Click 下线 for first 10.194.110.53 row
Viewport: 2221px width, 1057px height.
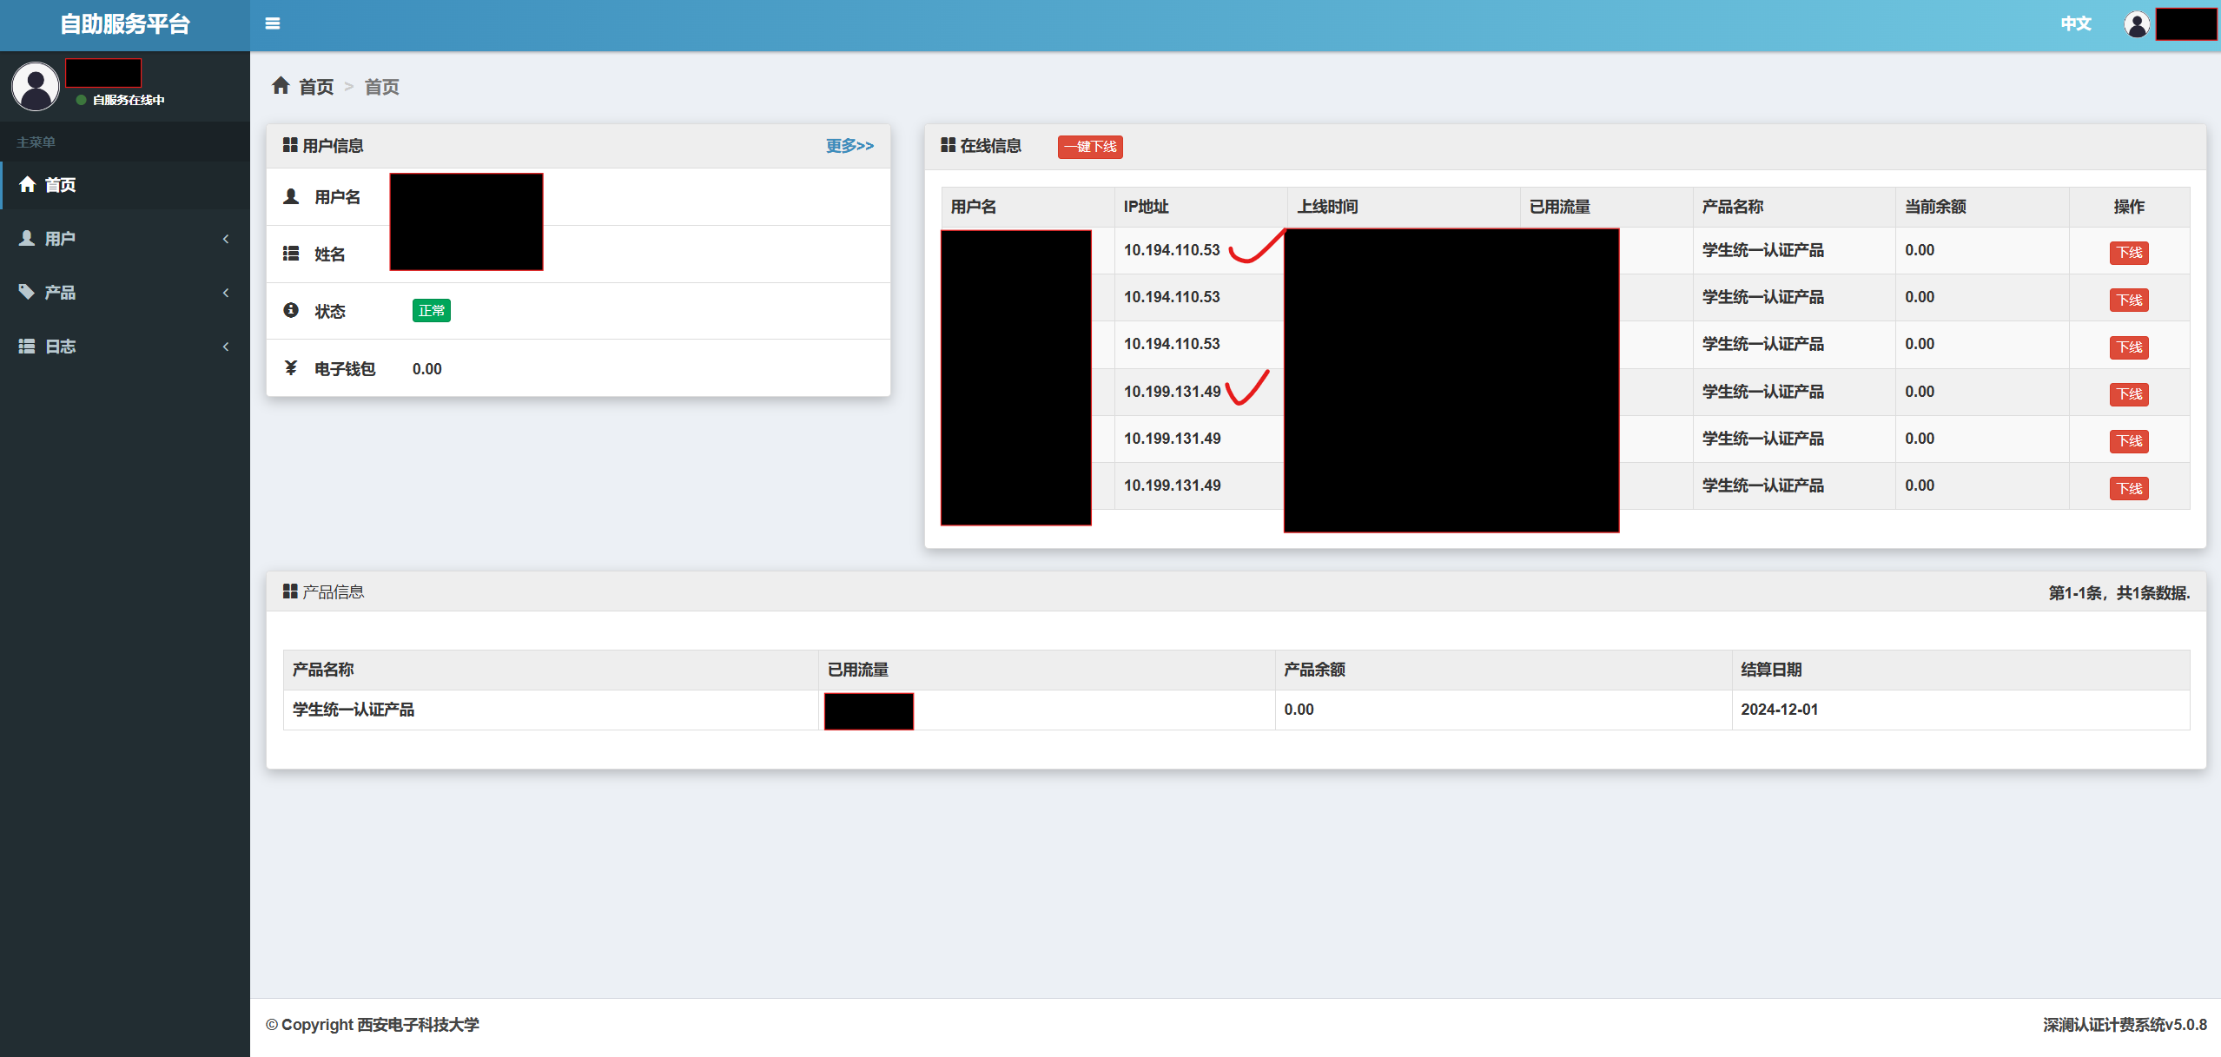pos(2129,253)
